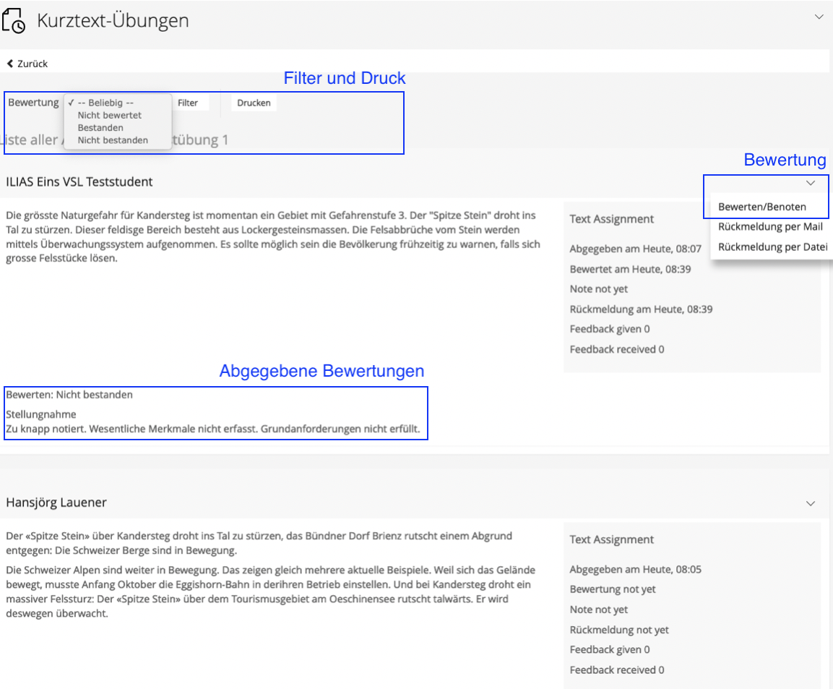Screen dimensions: 833x689
Task: Expand the chevron in the page header
Action: [819, 17]
